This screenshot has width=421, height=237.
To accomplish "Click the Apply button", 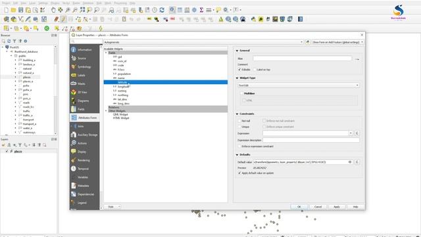I will coord(337,207).
